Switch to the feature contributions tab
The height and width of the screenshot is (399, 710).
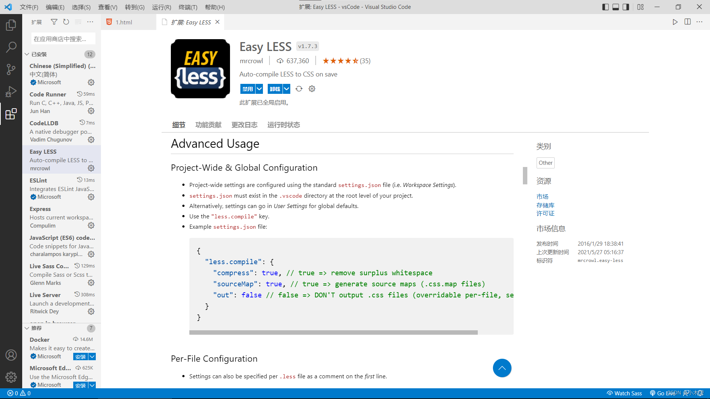208,125
